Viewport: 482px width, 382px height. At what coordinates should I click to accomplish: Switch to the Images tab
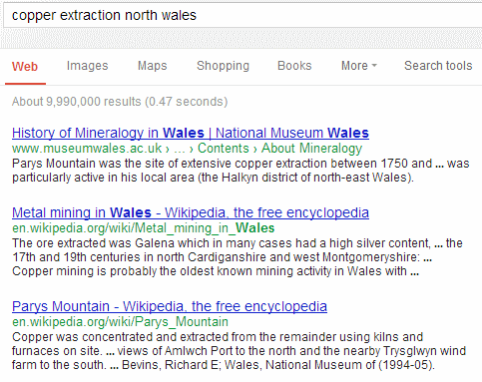coord(87,66)
